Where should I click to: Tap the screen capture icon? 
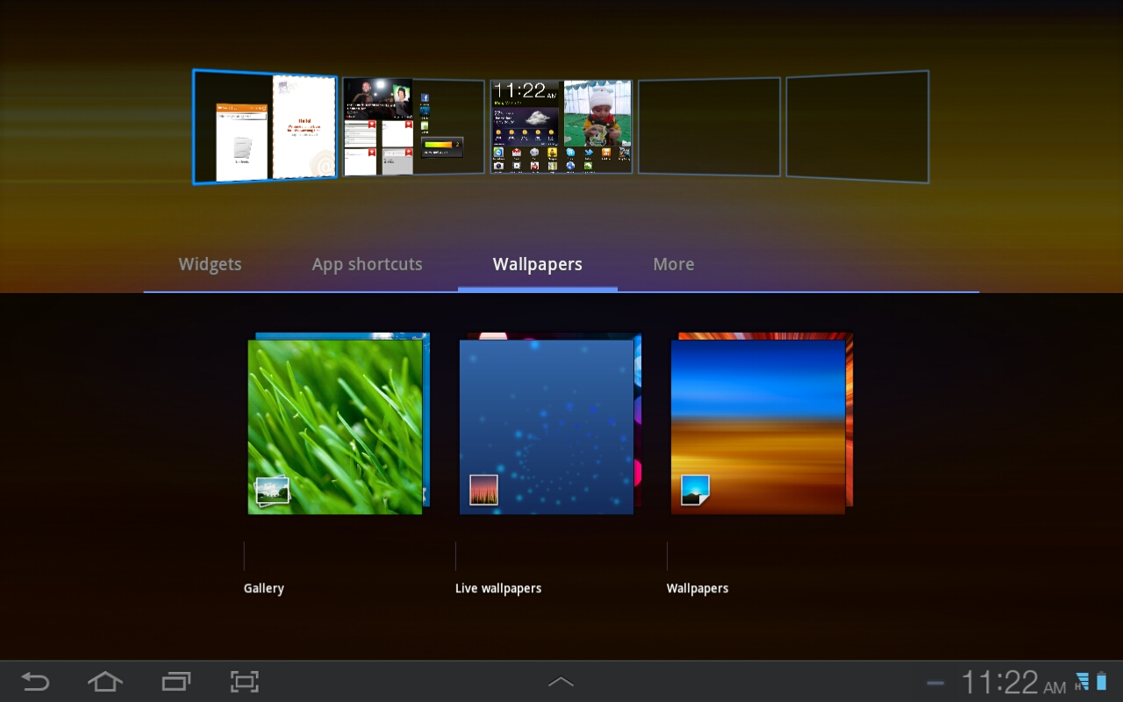point(245,682)
